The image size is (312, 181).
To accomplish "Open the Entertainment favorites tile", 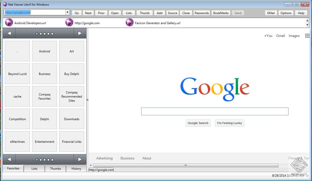I will tap(45, 141).
